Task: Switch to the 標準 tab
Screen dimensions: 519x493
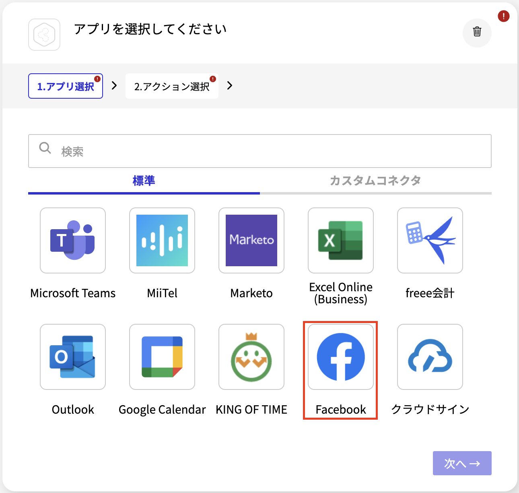Action: (x=144, y=181)
